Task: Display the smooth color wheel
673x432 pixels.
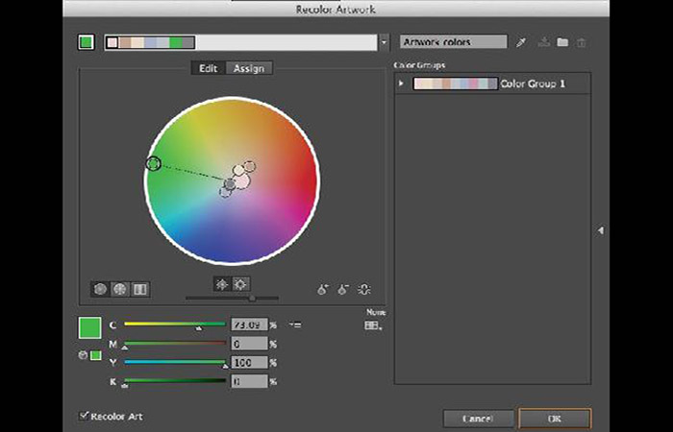Action: click(x=100, y=289)
